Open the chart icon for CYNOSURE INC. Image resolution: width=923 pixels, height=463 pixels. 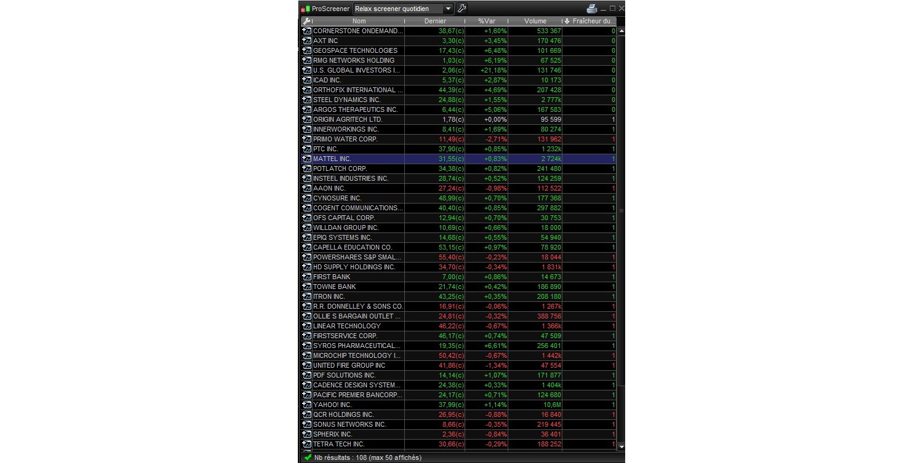(307, 198)
